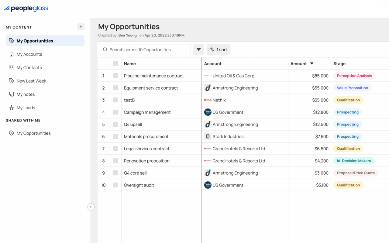This screenshot has height=243, width=389.
Task: Click the US Government logo in row 4
Action: (208, 112)
